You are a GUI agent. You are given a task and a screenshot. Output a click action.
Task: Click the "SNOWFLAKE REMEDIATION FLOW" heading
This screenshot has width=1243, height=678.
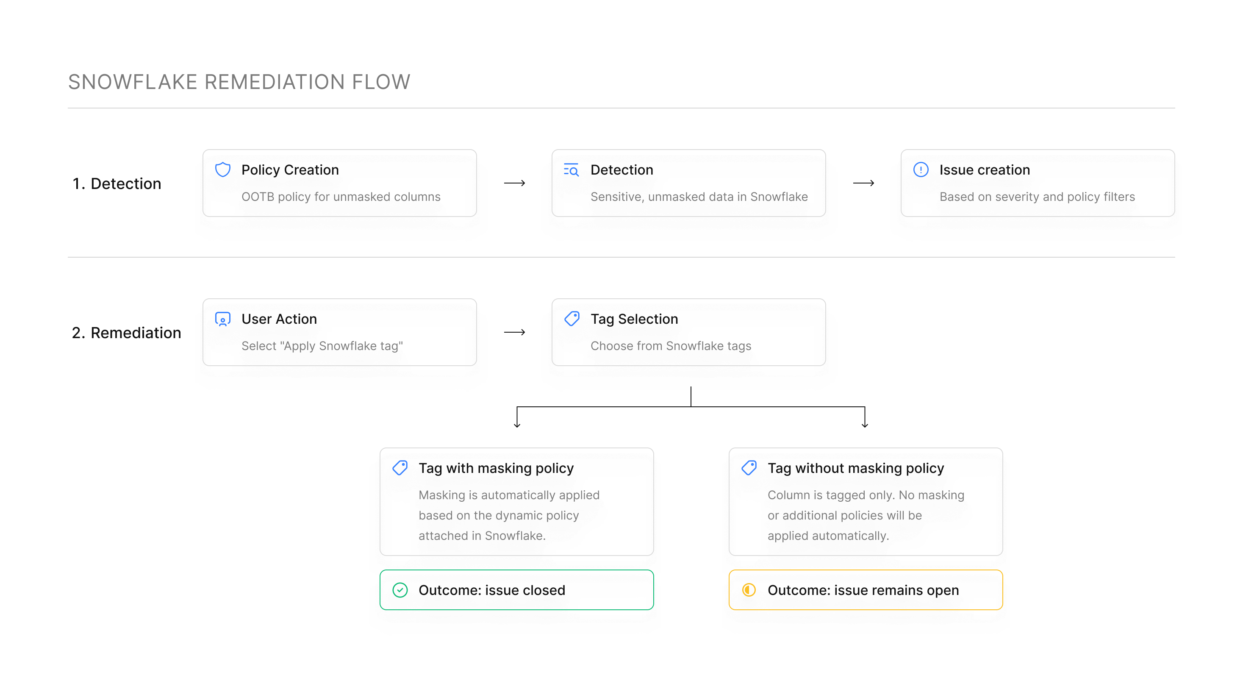239,82
